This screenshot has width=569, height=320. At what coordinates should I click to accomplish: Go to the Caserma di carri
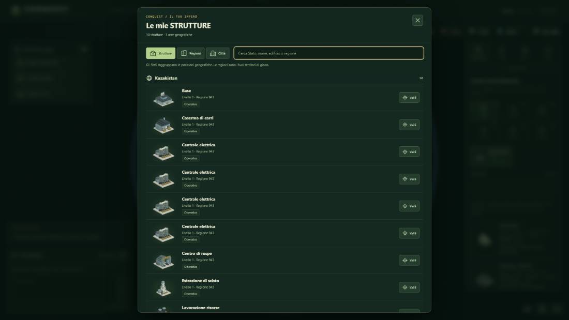tap(409, 125)
